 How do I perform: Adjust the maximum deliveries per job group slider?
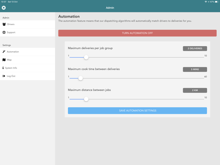pyautogui.click(x=86, y=57)
